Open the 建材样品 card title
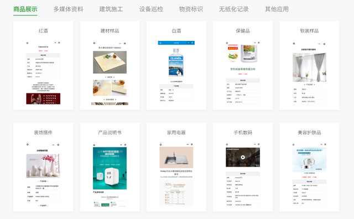Screen dimensions: 354x219 point(110,31)
